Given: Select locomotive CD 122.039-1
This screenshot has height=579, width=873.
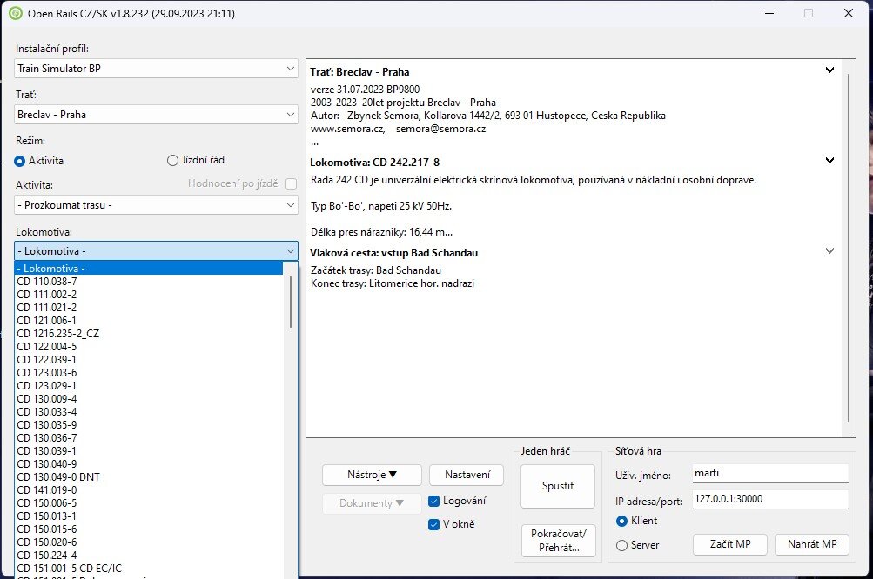Looking at the screenshot, I should [x=149, y=360].
